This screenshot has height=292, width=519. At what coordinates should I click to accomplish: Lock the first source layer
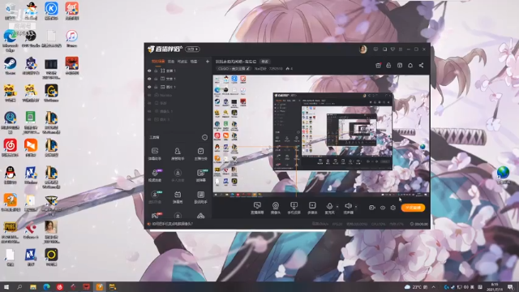click(x=156, y=71)
